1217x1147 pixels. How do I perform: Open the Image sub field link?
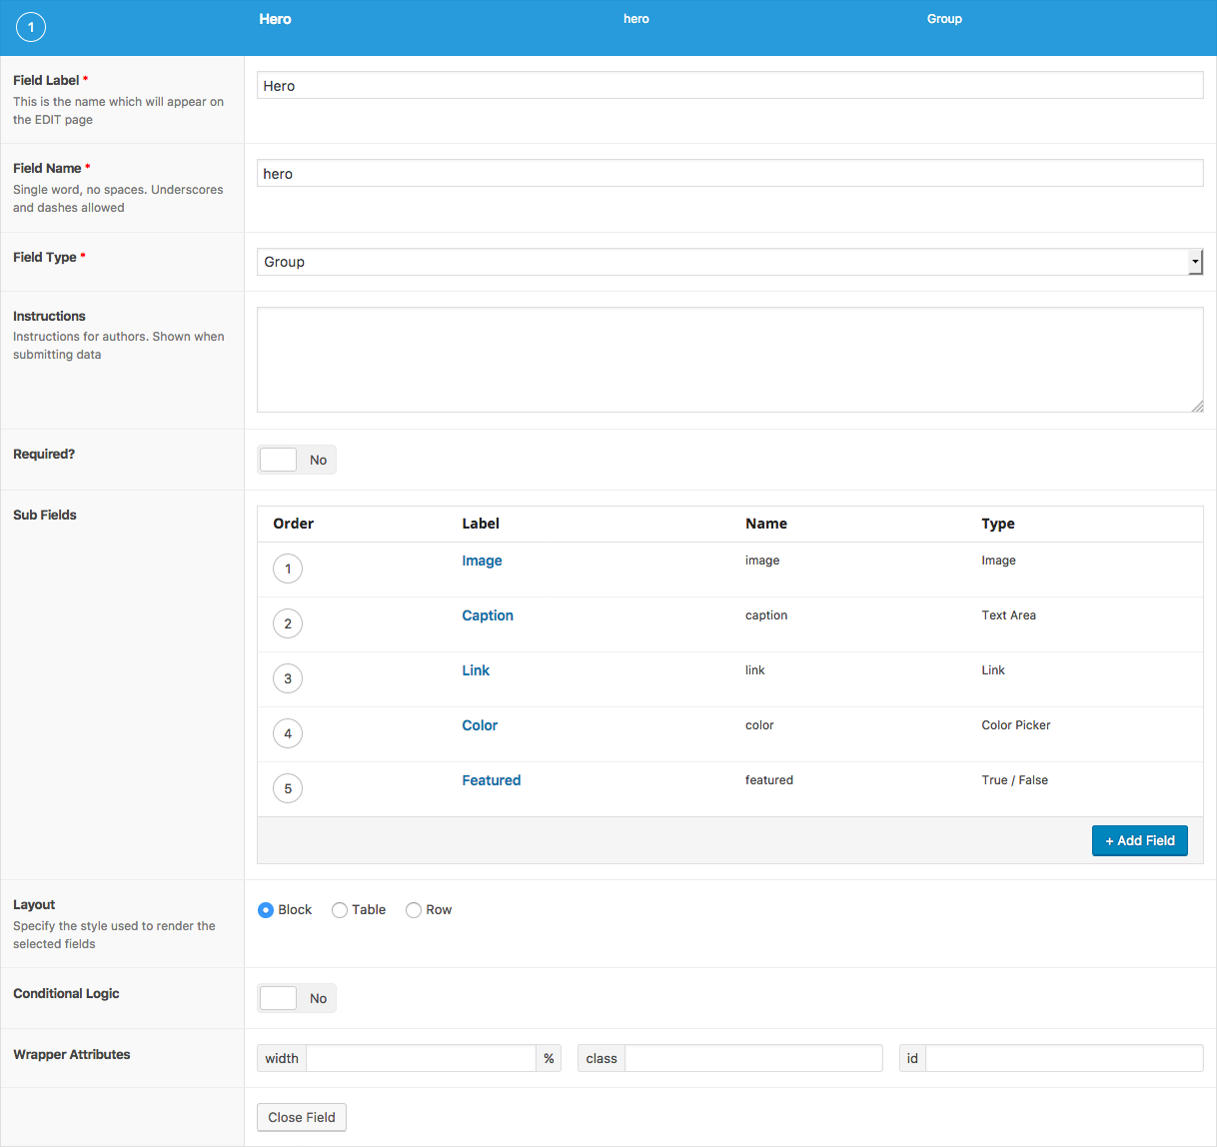coord(482,561)
